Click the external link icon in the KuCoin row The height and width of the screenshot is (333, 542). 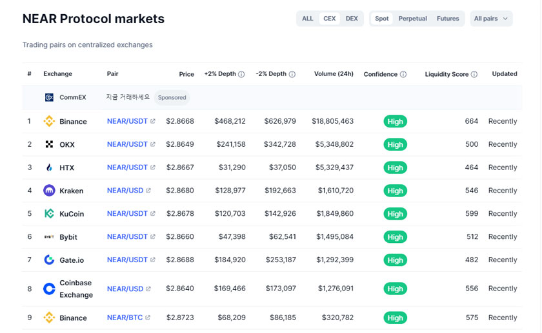tap(153, 214)
